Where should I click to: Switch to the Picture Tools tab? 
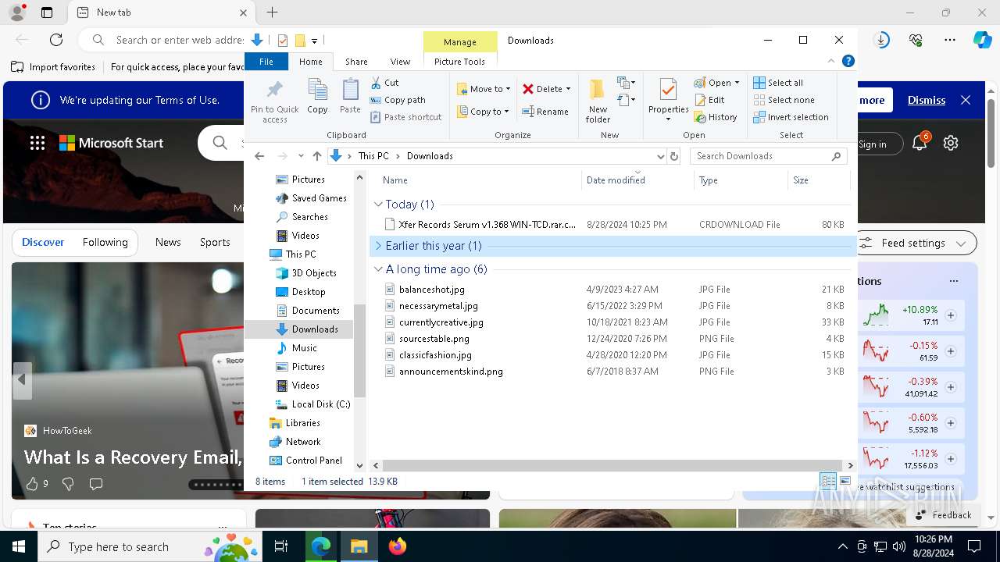coord(460,62)
